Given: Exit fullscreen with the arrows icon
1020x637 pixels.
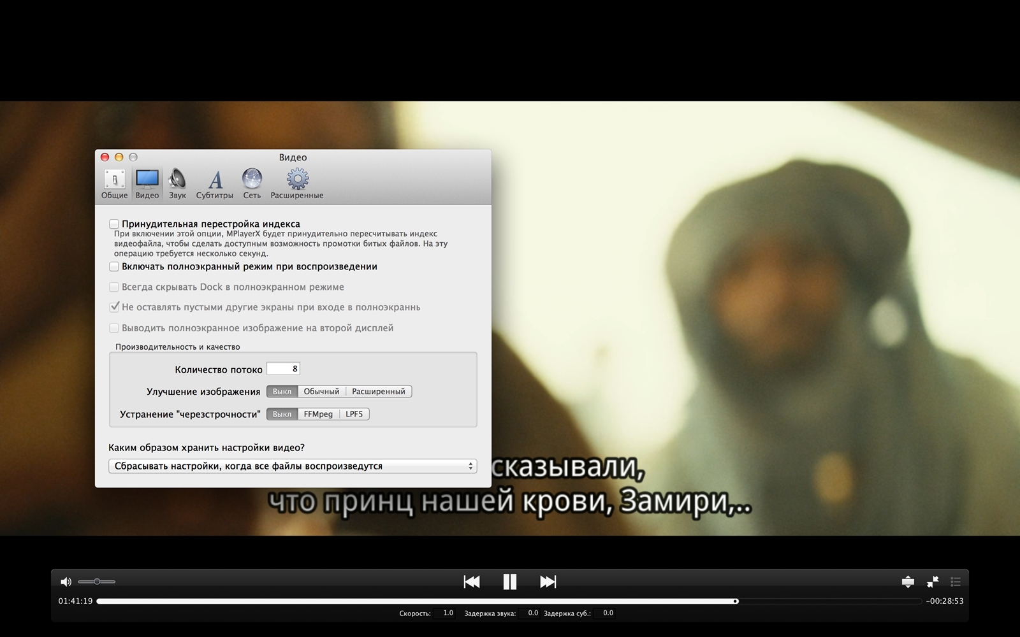Looking at the screenshot, I should click(x=932, y=582).
